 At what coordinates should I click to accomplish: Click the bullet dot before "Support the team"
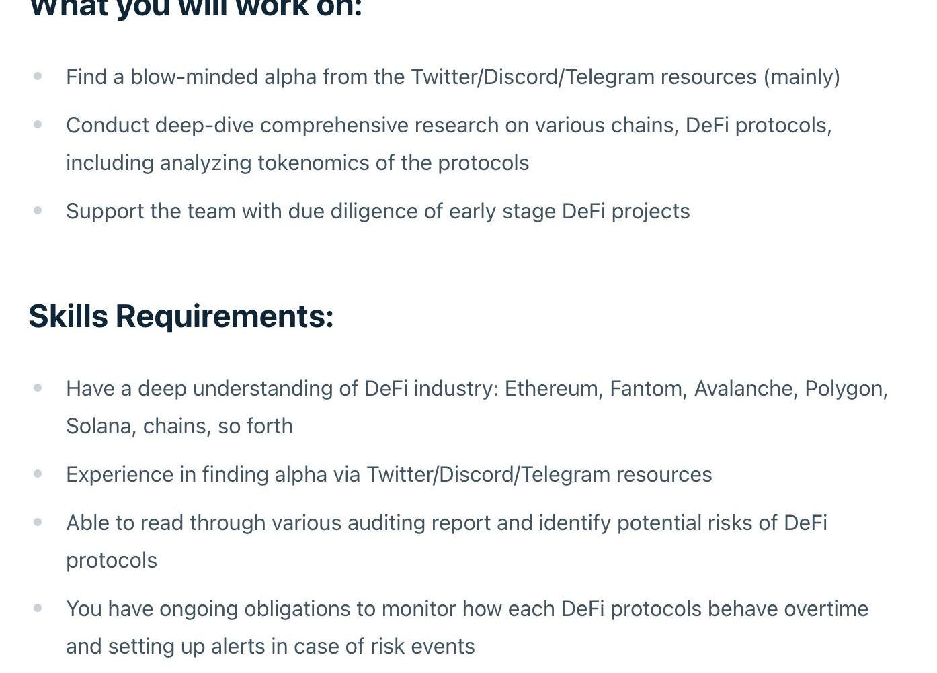coord(38,210)
